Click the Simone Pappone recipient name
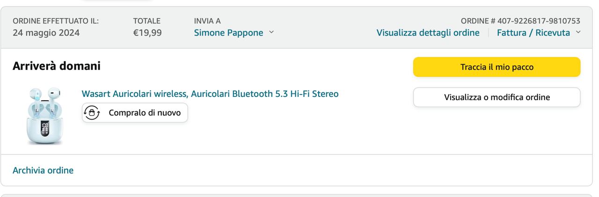This screenshot has width=599, height=197. [228, 33]
